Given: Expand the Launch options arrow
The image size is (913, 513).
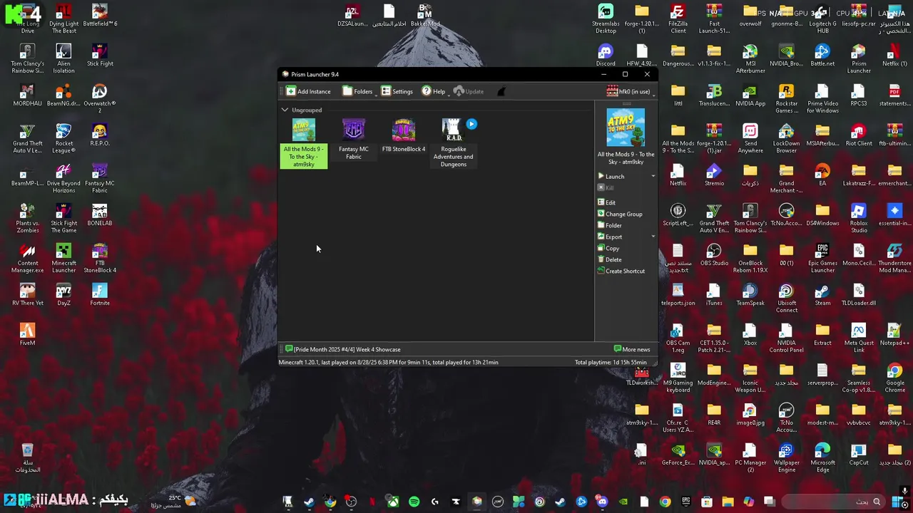Looking at the screenshot, I should tap(653, 176).
